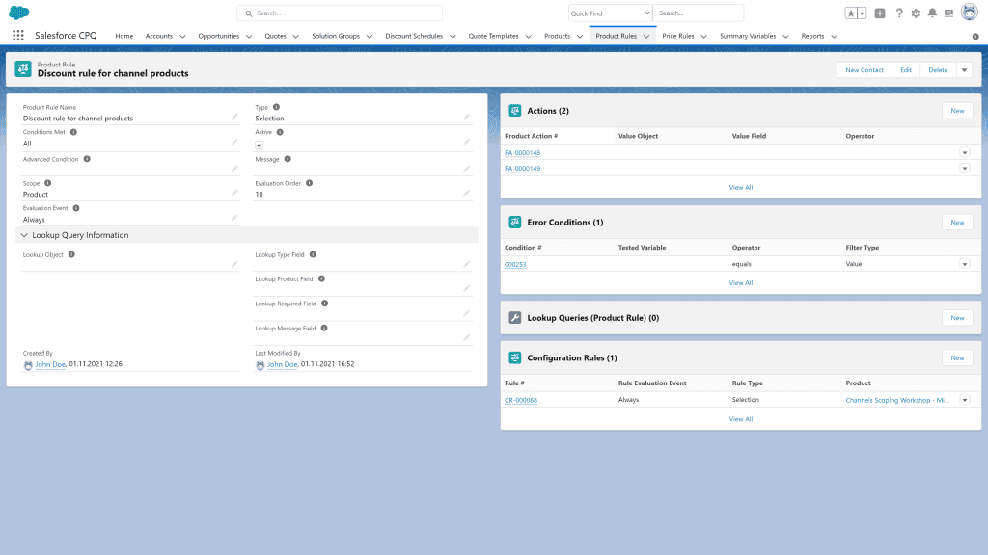988x555 pixels.
Task: Open the Actions (2) related list title
Action: 548,111
